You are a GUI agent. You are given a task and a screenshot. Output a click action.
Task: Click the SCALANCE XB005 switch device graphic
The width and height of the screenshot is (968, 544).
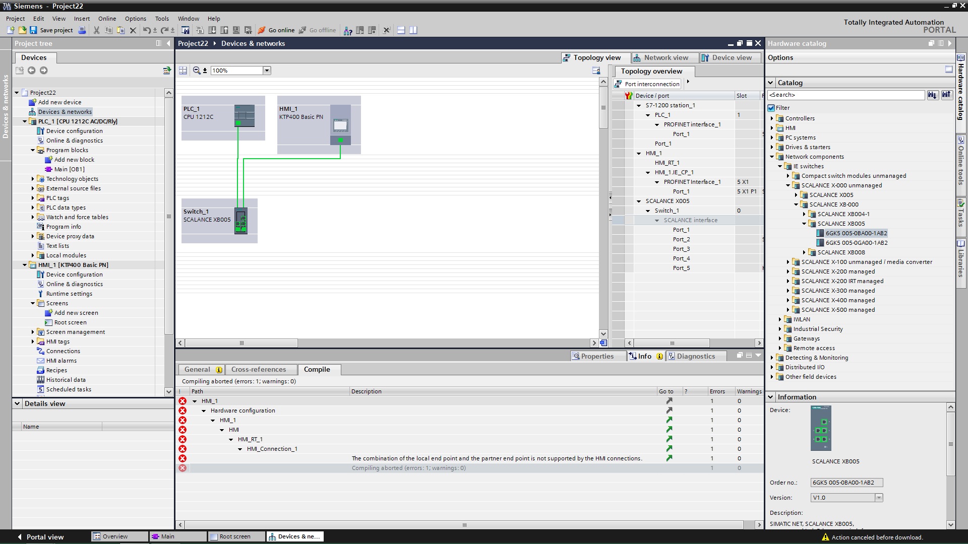[241, 221]
